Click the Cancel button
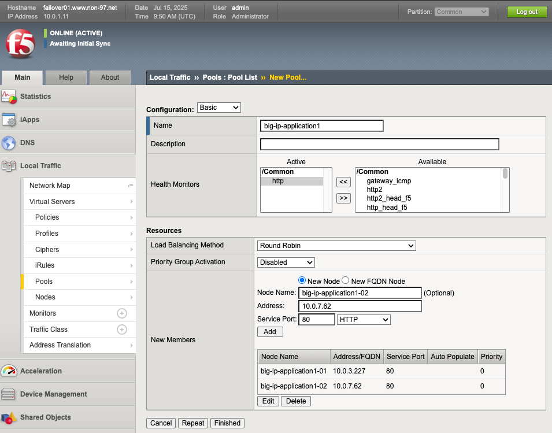552x433 pixels. point(161,423)
